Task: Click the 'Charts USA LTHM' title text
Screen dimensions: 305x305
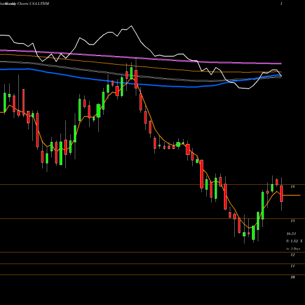Action: click(x=33, y=4)
